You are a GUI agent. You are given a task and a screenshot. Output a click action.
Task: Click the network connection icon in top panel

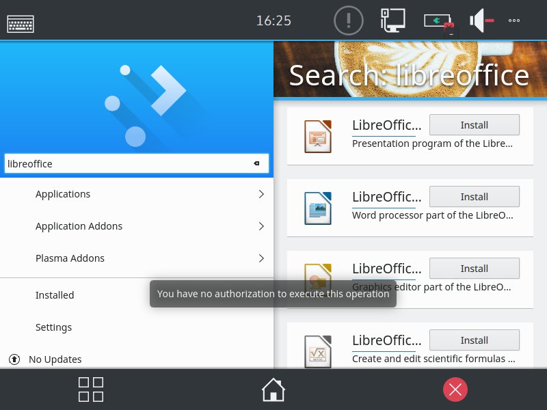(x=392, y=20)
